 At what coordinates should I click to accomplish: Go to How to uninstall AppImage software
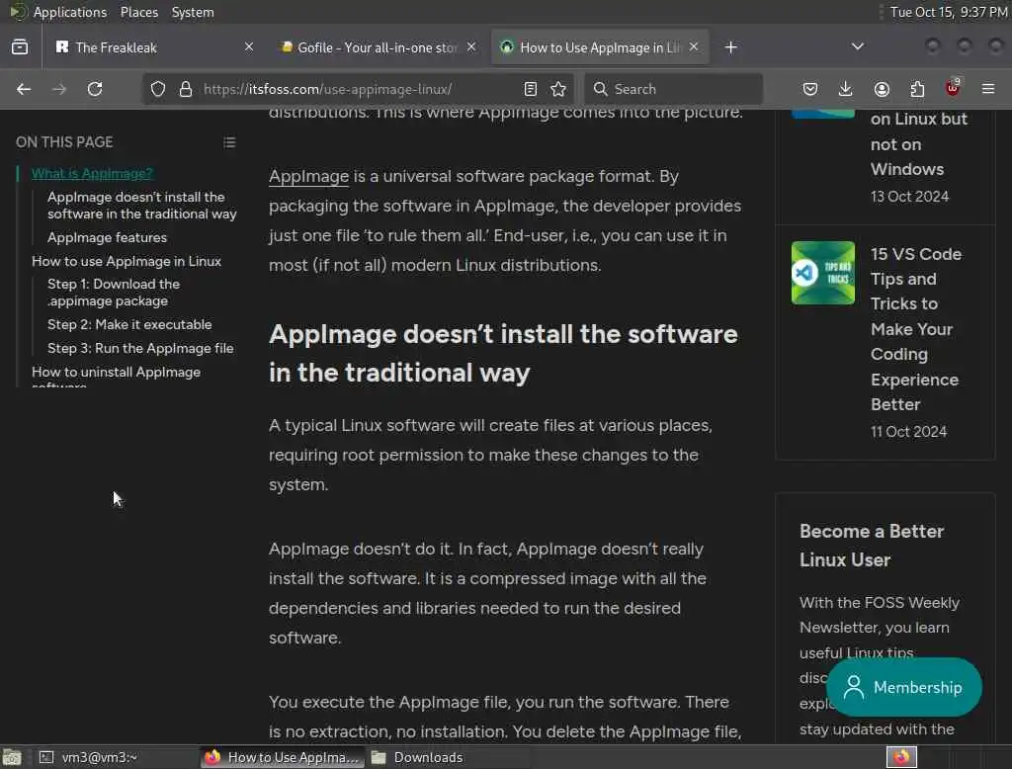point(117,376)
